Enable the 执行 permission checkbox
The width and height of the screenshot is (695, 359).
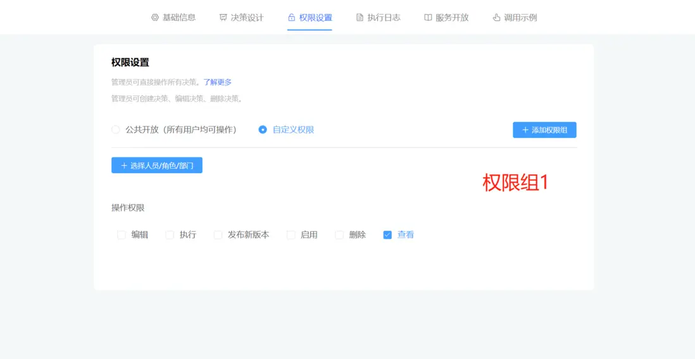click(x=170, y=235)
